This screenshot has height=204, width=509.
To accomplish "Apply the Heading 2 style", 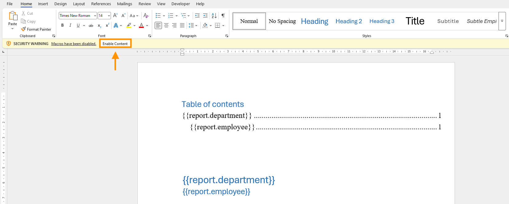I will pyautogui.click(x=349, y=21).
